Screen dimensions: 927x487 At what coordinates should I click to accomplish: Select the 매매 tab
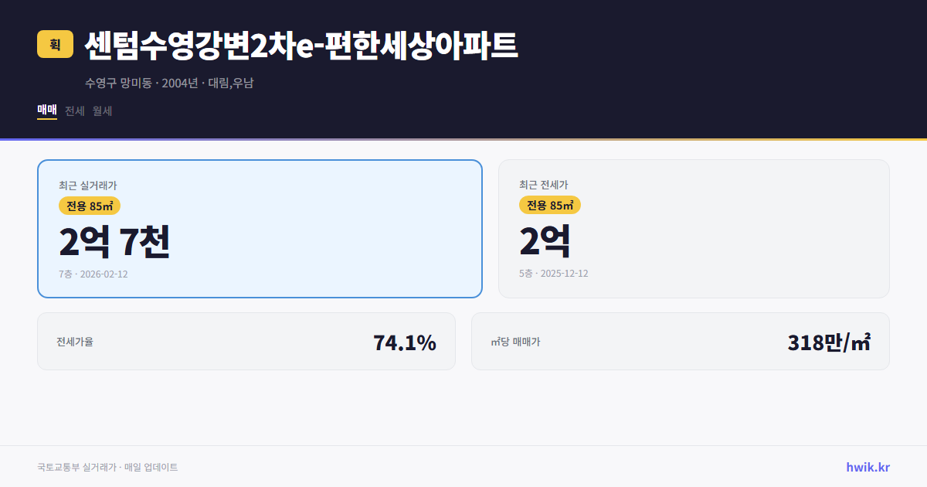tap(45, 111)
